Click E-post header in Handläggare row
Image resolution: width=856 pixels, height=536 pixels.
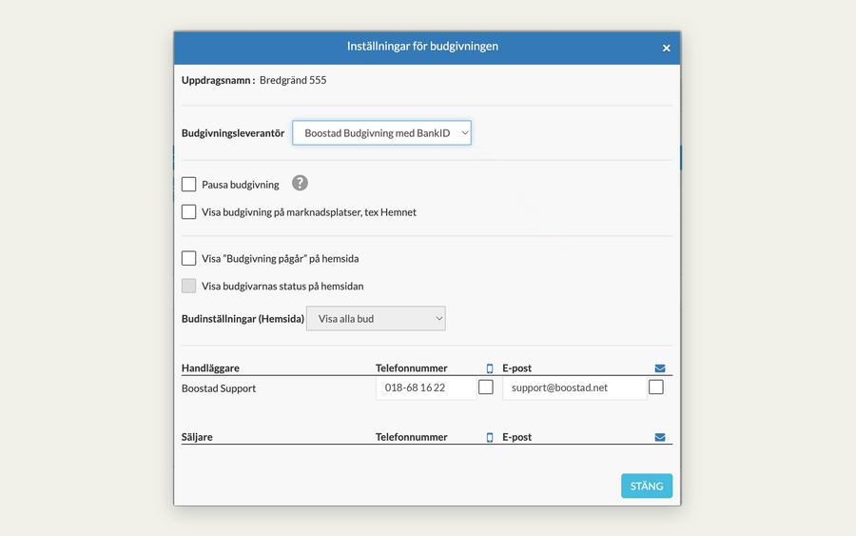coord(517,368)
